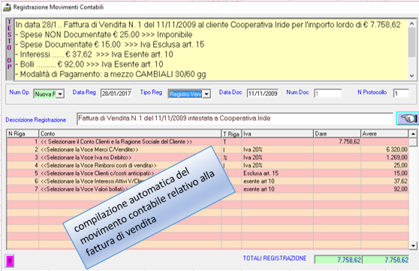Click the yellow operation text area
Image resolution: width=419 pixels, height=271 pixels.
211,50
